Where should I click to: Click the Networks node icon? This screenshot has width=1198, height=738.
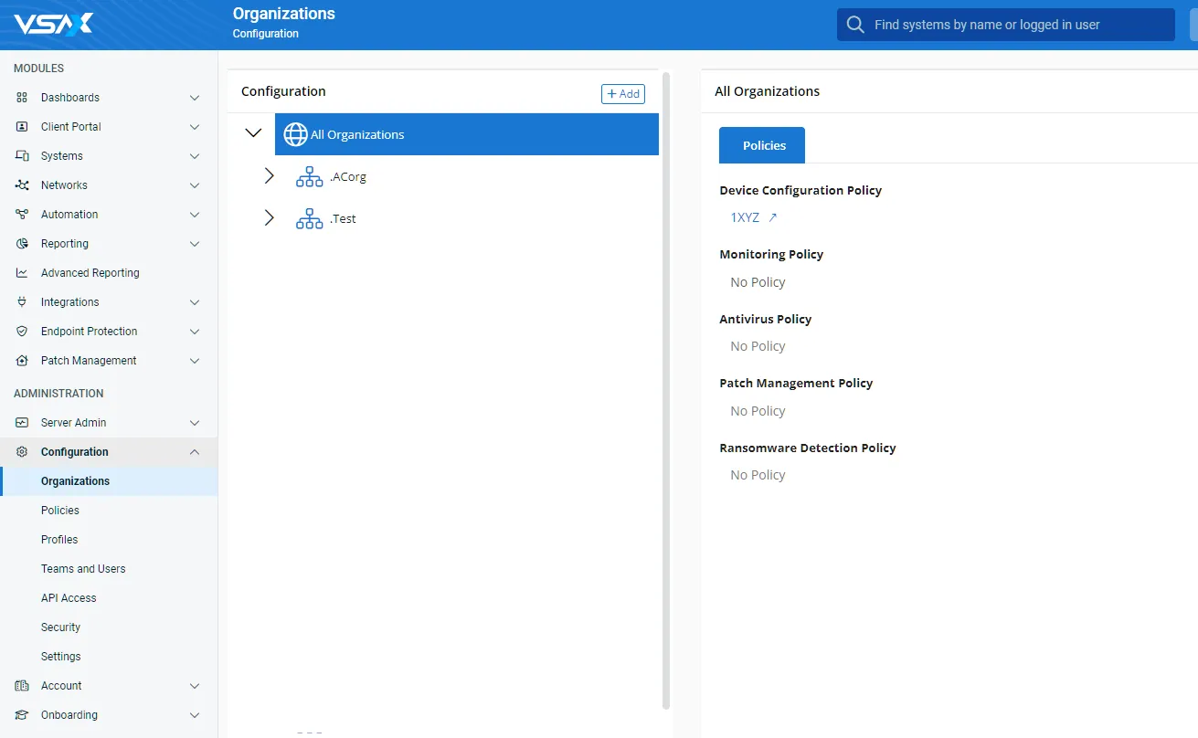(22, 185)
